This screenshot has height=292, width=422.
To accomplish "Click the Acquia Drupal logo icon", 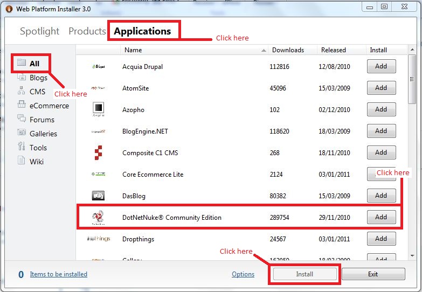I will 98,66.
